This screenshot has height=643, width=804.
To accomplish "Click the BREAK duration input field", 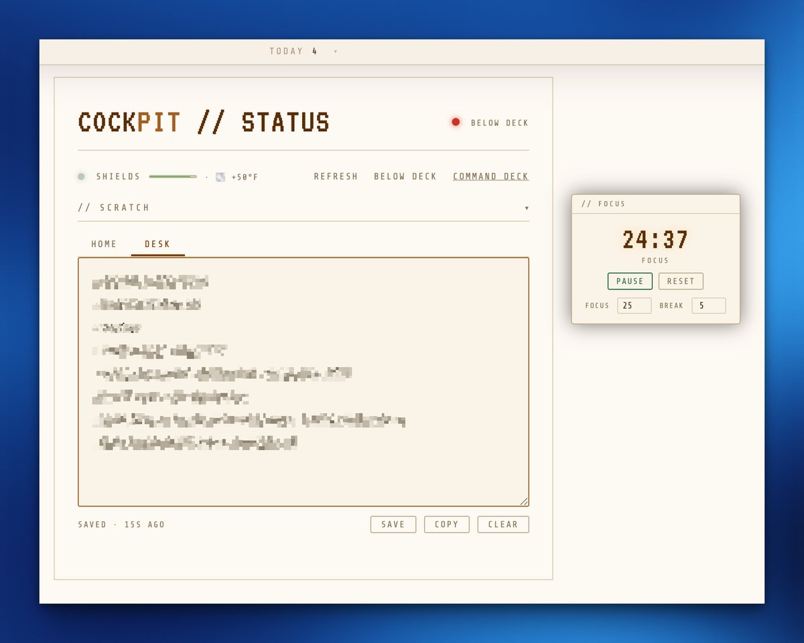I will (708, 305).
